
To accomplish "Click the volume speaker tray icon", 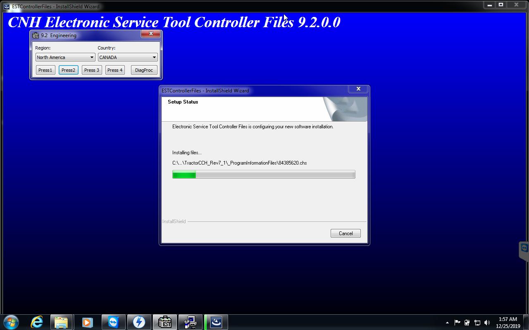I will 487,323.
